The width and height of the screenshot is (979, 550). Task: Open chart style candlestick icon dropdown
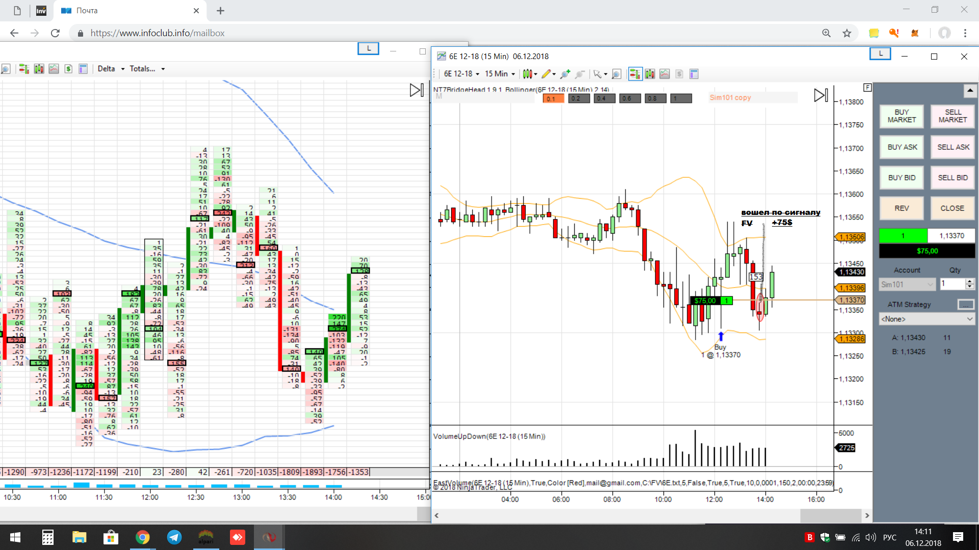(x=530, y=74)
